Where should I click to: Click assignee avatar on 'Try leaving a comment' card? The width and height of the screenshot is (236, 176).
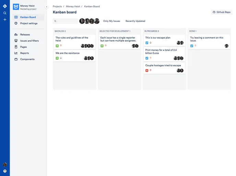point(226,46)
